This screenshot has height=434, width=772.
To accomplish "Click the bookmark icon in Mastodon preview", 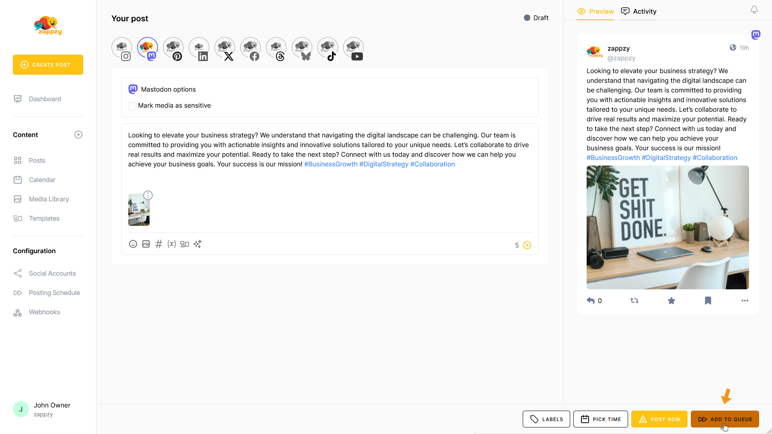I will click(708, 301).
